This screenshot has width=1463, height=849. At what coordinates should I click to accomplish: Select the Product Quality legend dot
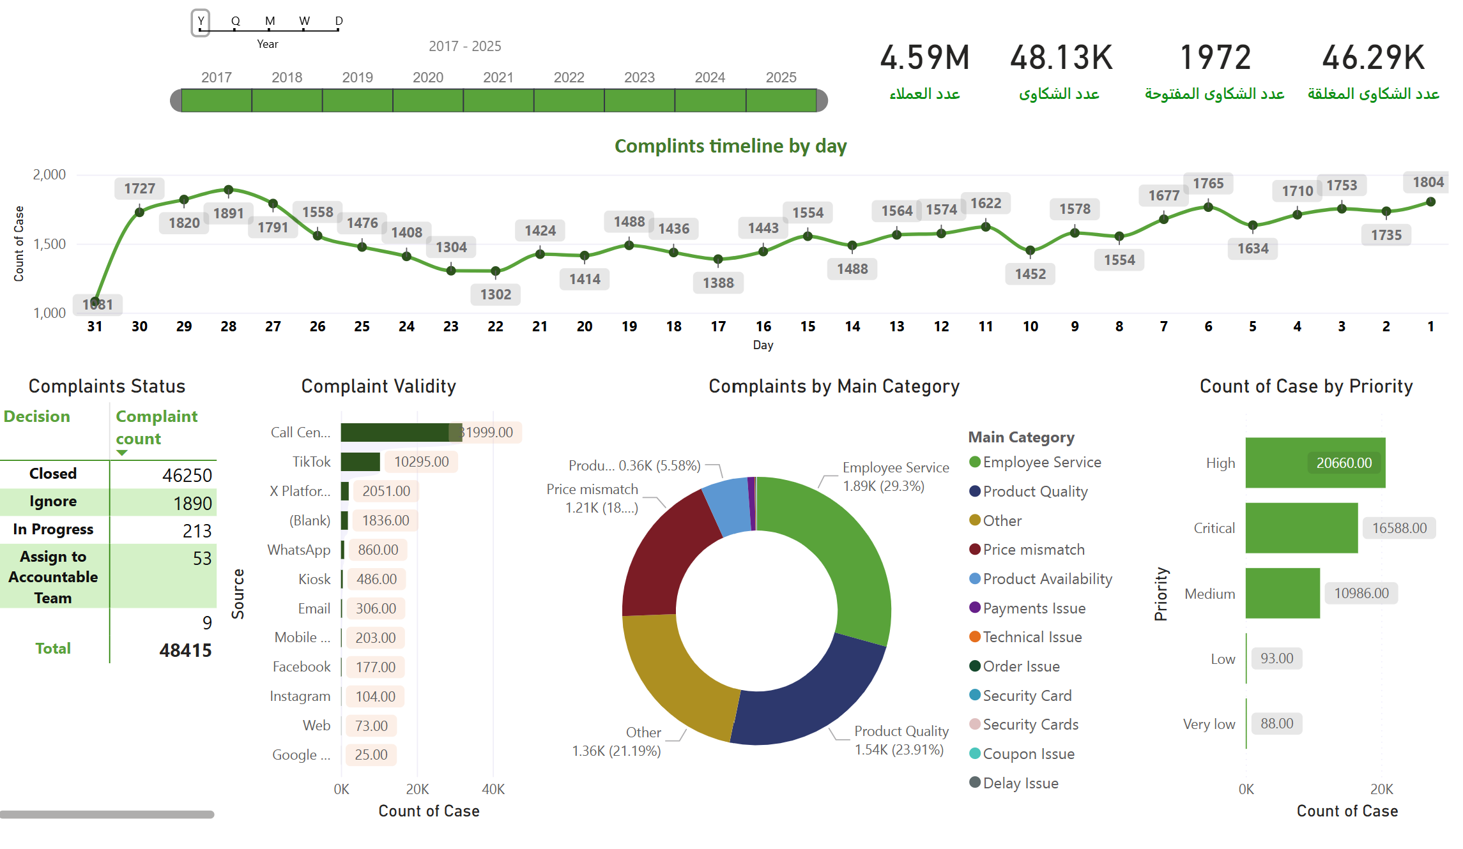[974, 491]
